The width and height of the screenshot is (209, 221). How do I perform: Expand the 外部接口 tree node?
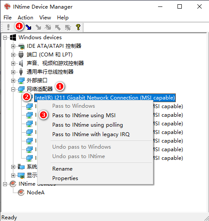13,81
